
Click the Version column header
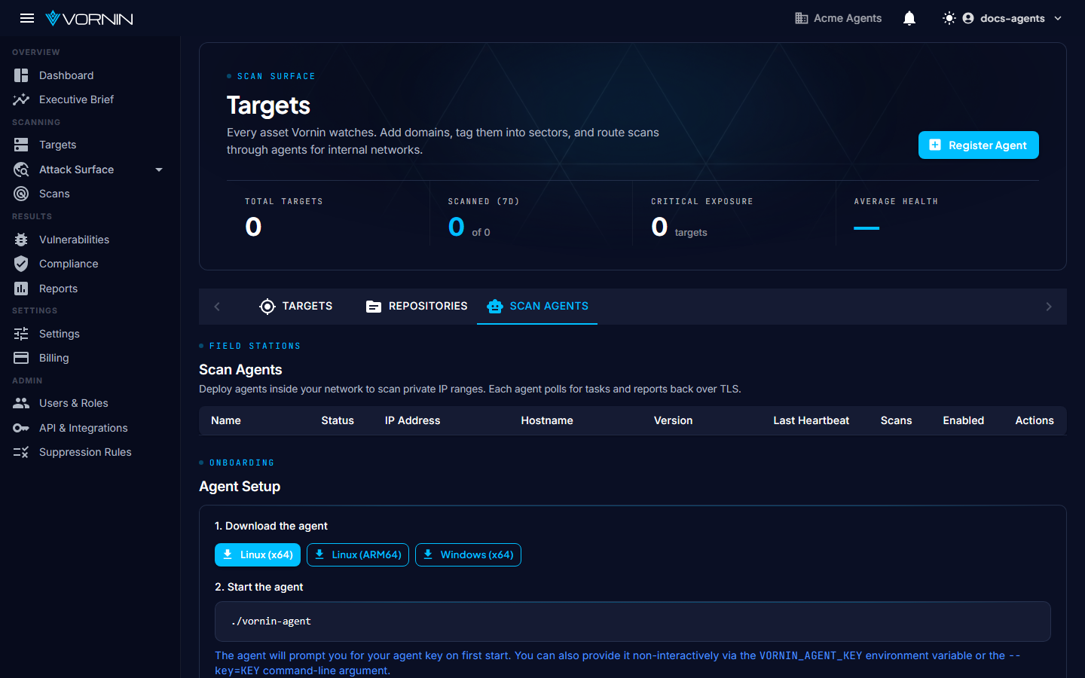673,420
